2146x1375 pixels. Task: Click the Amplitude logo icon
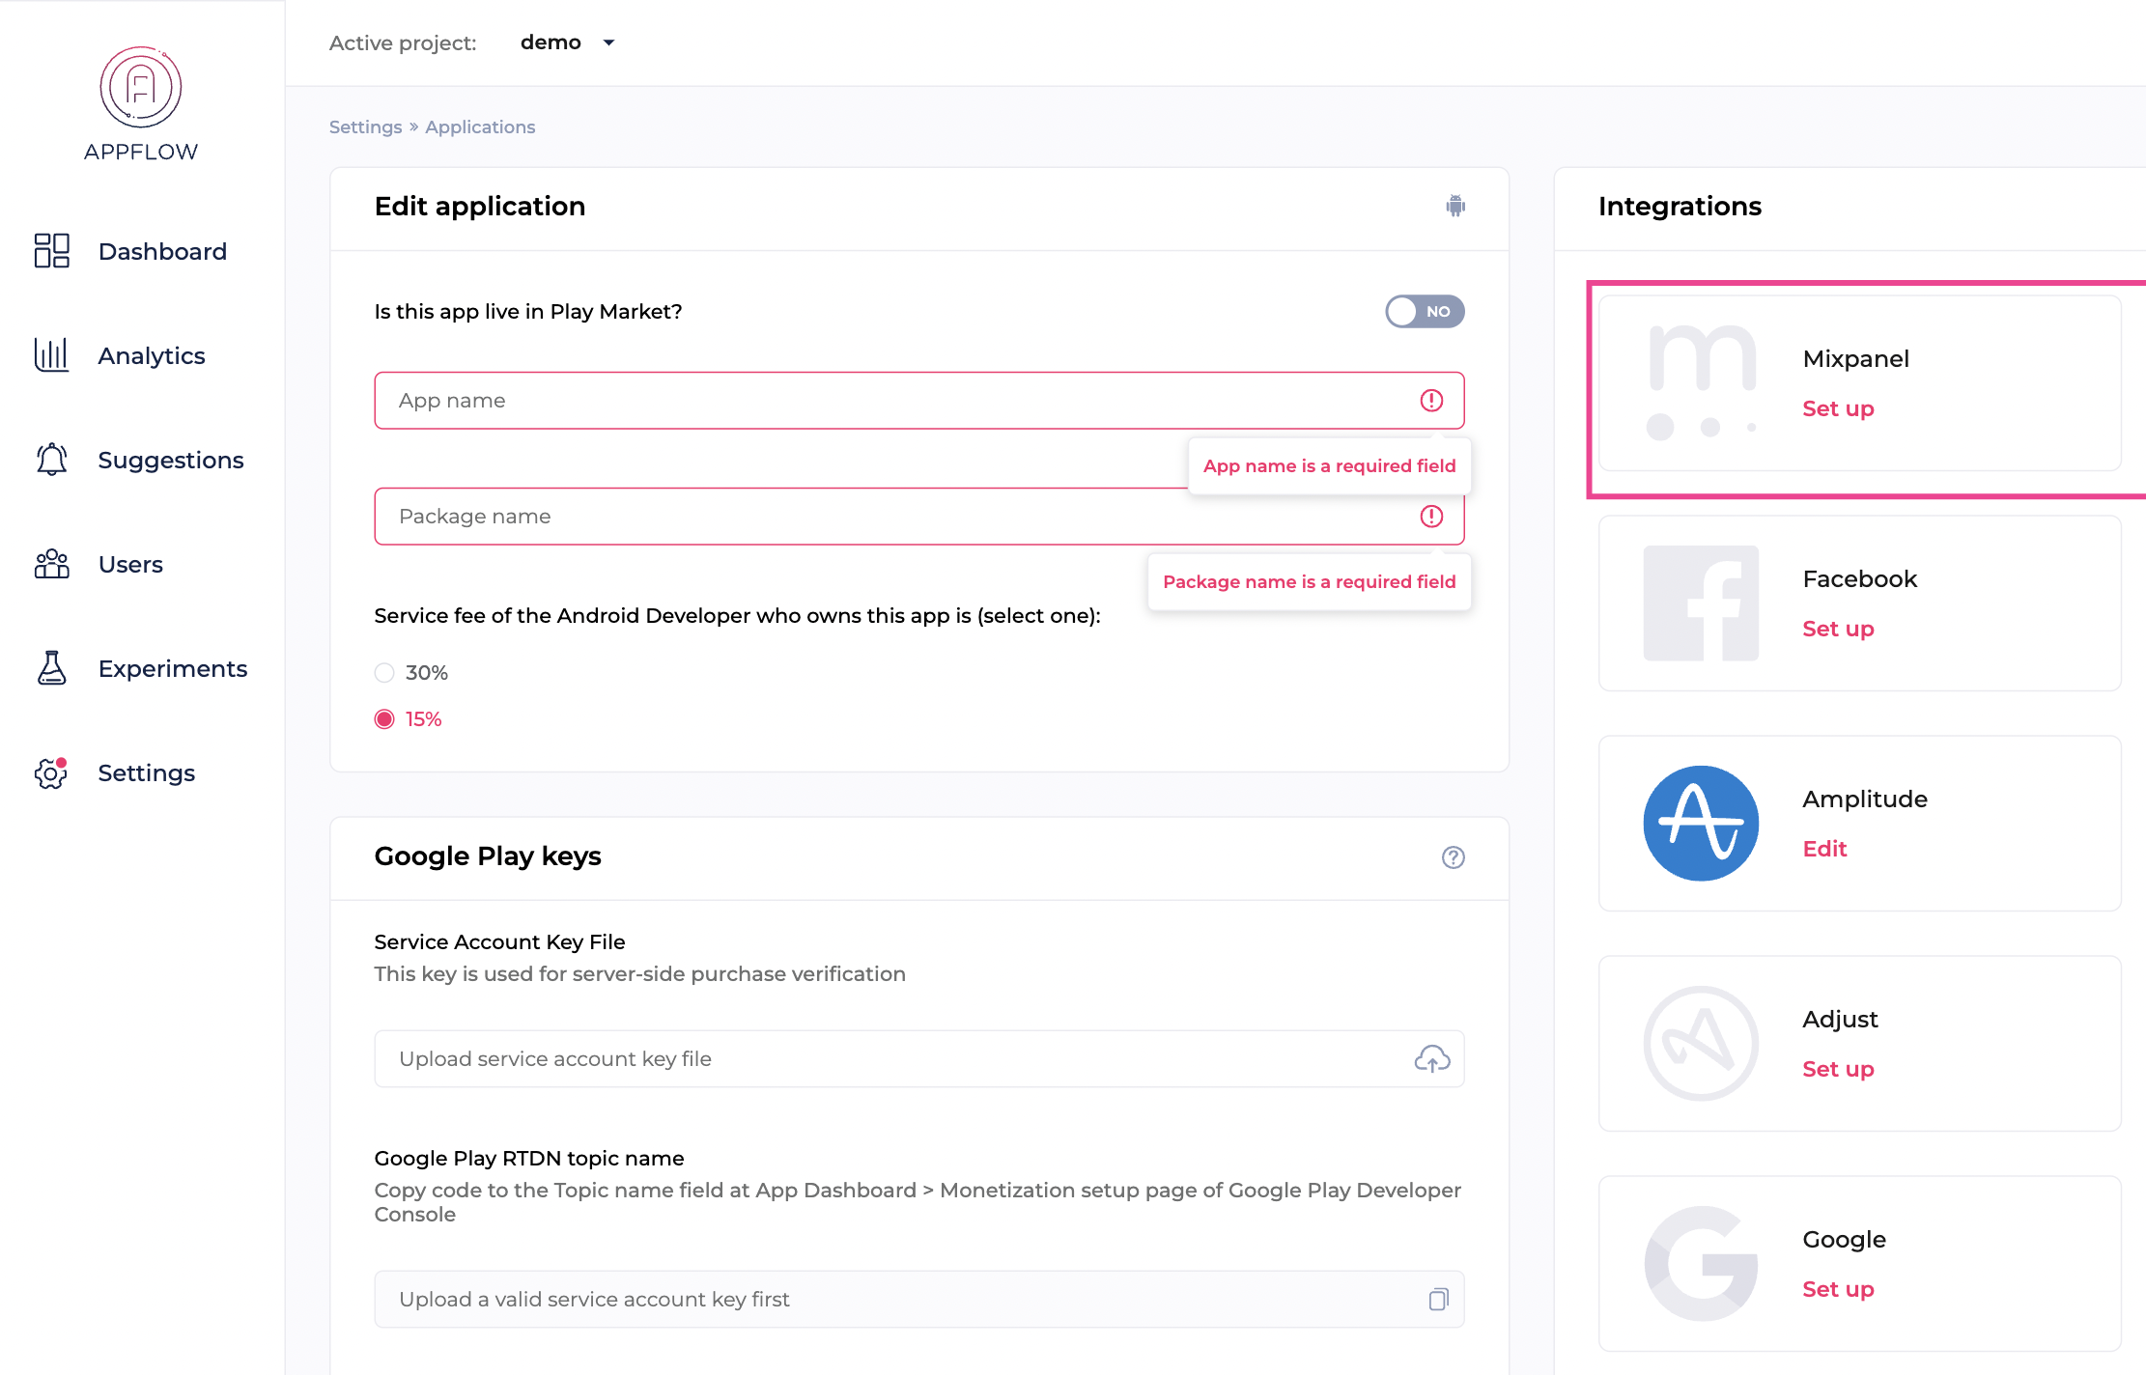pos(1701,824)
